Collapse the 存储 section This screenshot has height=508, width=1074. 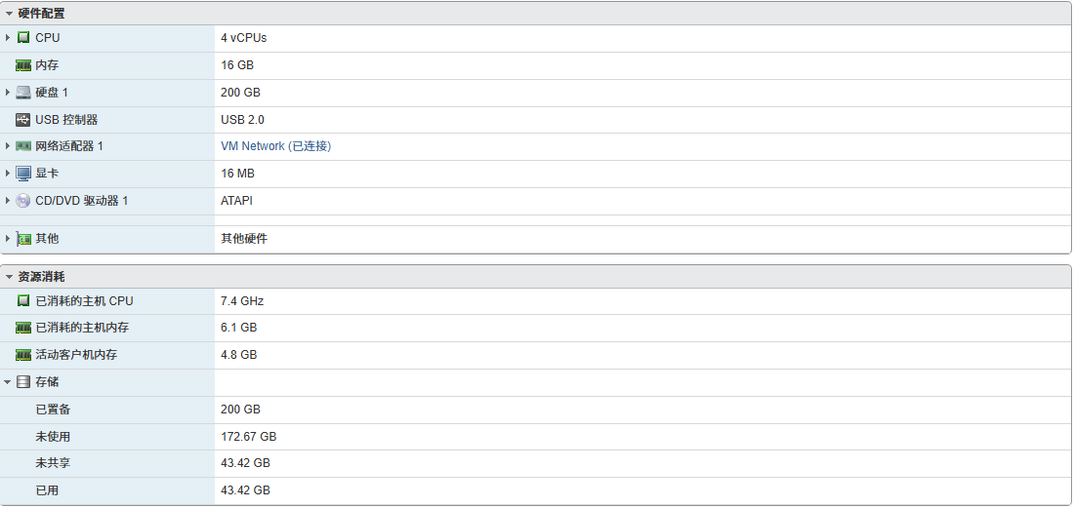click(x=8, y=382)
